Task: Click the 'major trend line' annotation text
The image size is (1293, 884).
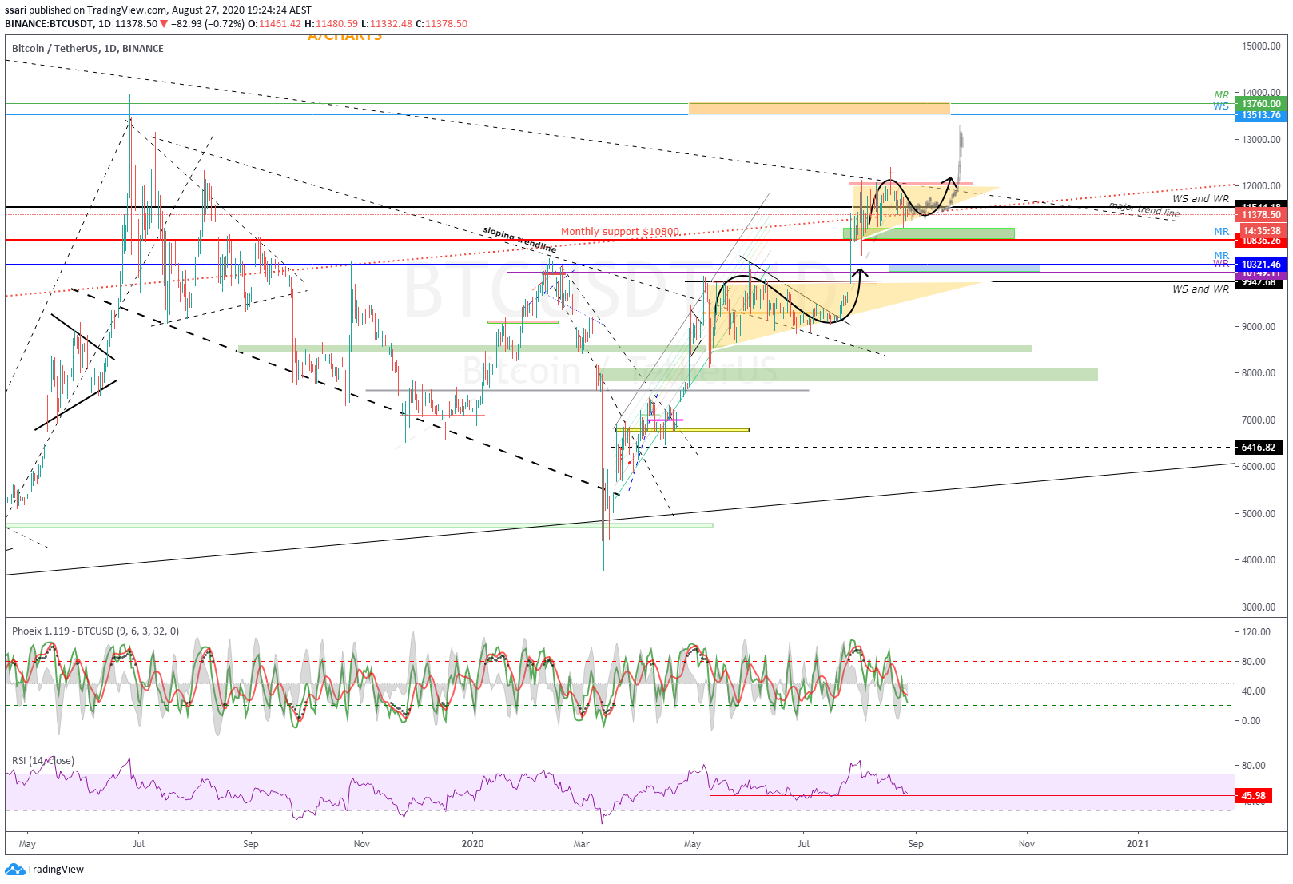Action: 1144,209
